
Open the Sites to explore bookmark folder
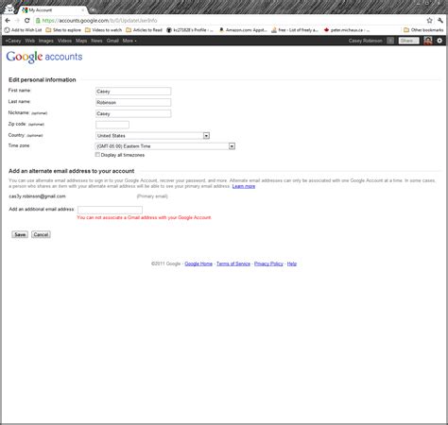coord(63,30)
